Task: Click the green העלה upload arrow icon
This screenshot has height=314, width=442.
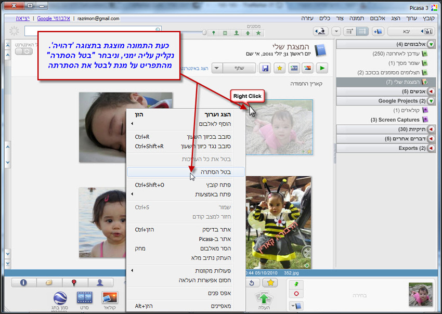Action: pos(264,298)
